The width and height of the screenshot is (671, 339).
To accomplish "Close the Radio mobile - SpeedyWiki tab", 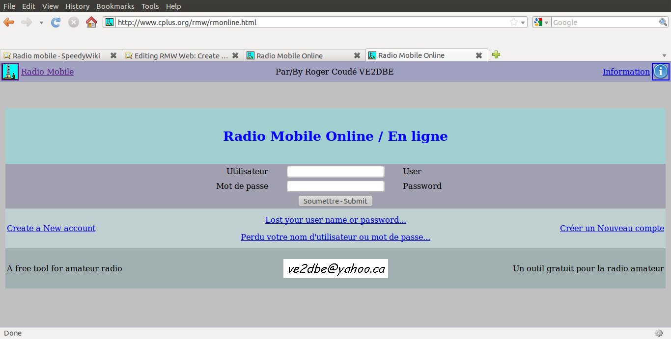I will [113, 55].
